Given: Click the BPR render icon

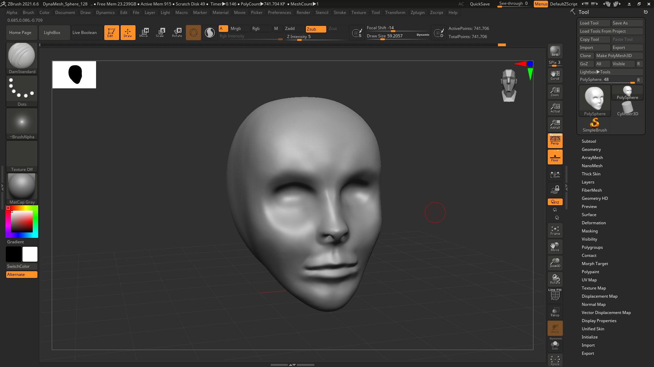Looking at the screenshot, I should tap(555, 51).
